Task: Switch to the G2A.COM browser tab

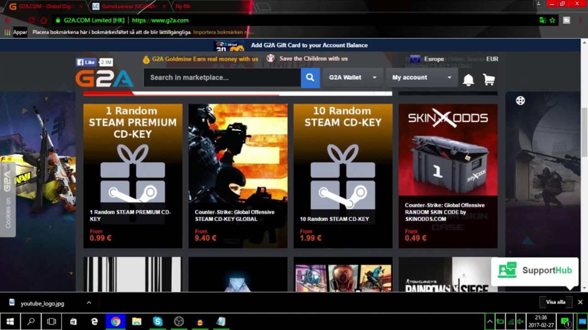Action: coord(45,6)
